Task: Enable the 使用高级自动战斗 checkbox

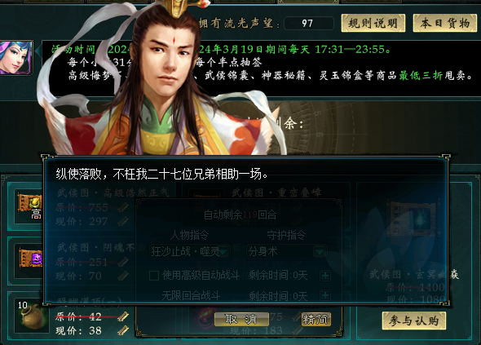Action: pos(154,276)
